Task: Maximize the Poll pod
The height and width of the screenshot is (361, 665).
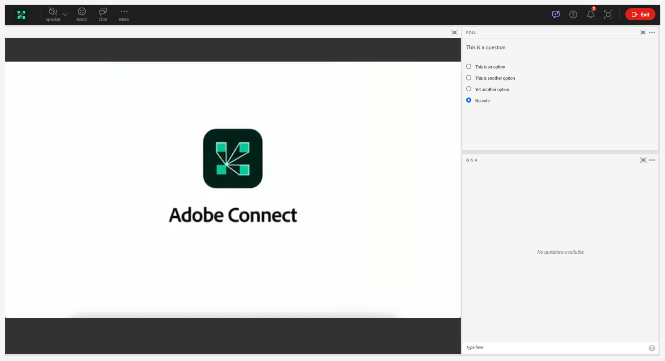Action: tap(643, 33)
